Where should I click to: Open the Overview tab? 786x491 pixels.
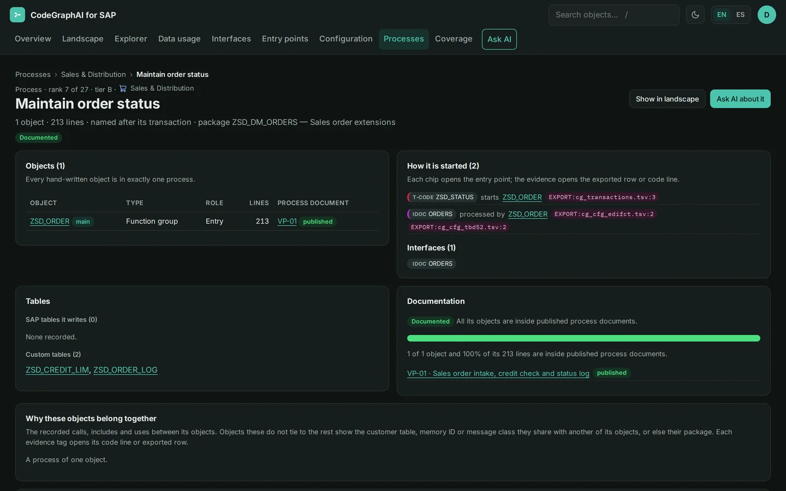pyautogui.click(x=33, y=39)
